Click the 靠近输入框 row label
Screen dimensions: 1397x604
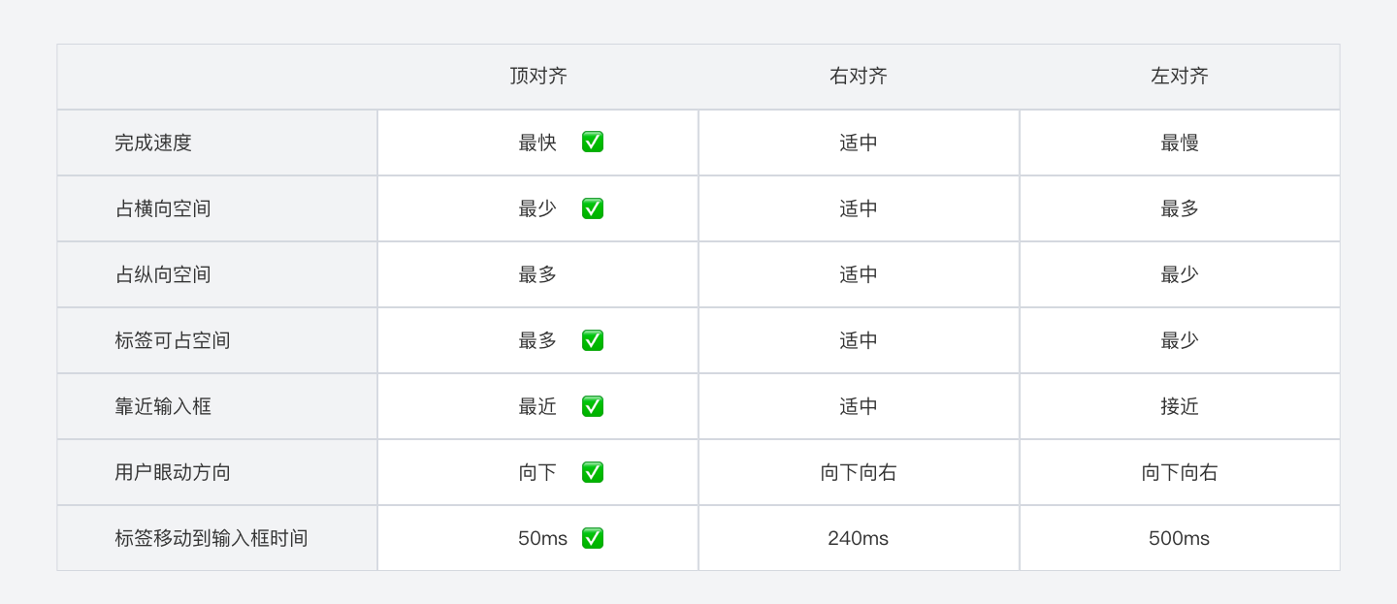pyautogui.click(x=163, y=406)
